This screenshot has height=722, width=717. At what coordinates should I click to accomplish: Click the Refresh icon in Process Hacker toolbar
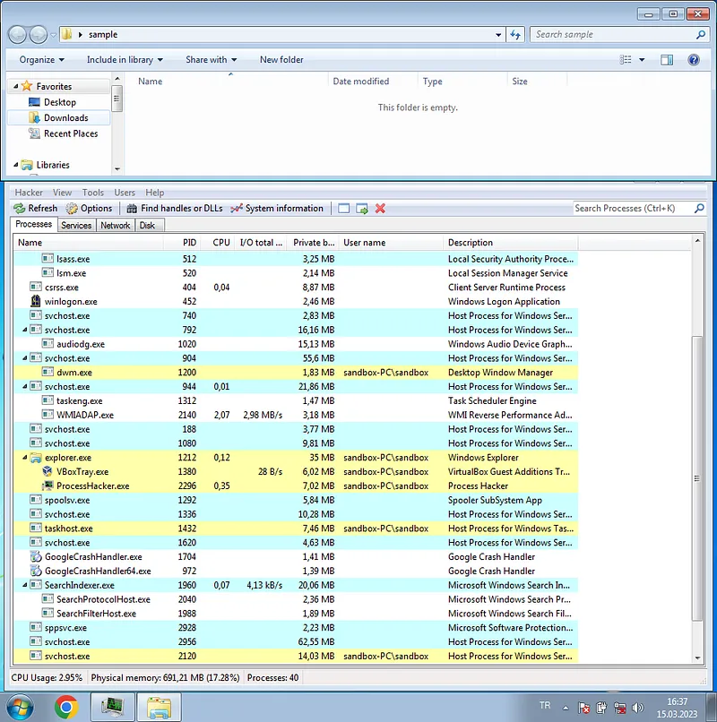tap(20, 209)
